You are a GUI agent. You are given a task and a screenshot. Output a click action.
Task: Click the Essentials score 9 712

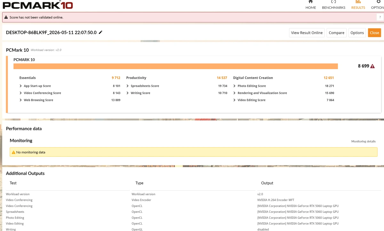116,78
